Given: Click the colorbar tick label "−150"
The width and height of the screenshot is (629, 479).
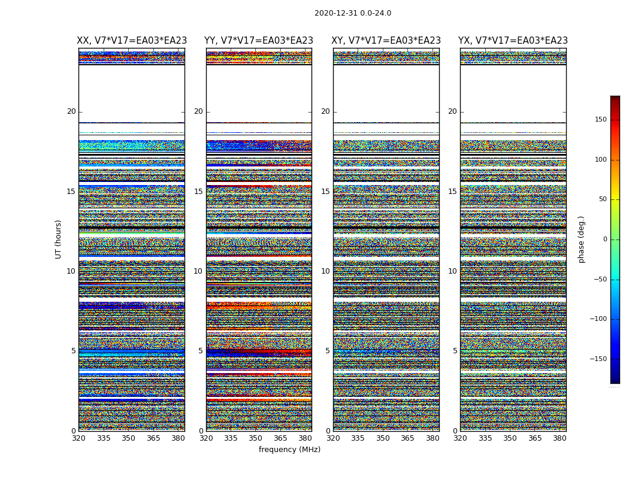Looking at the screenshot, I should pyautogui.click(x=598, y=359).
